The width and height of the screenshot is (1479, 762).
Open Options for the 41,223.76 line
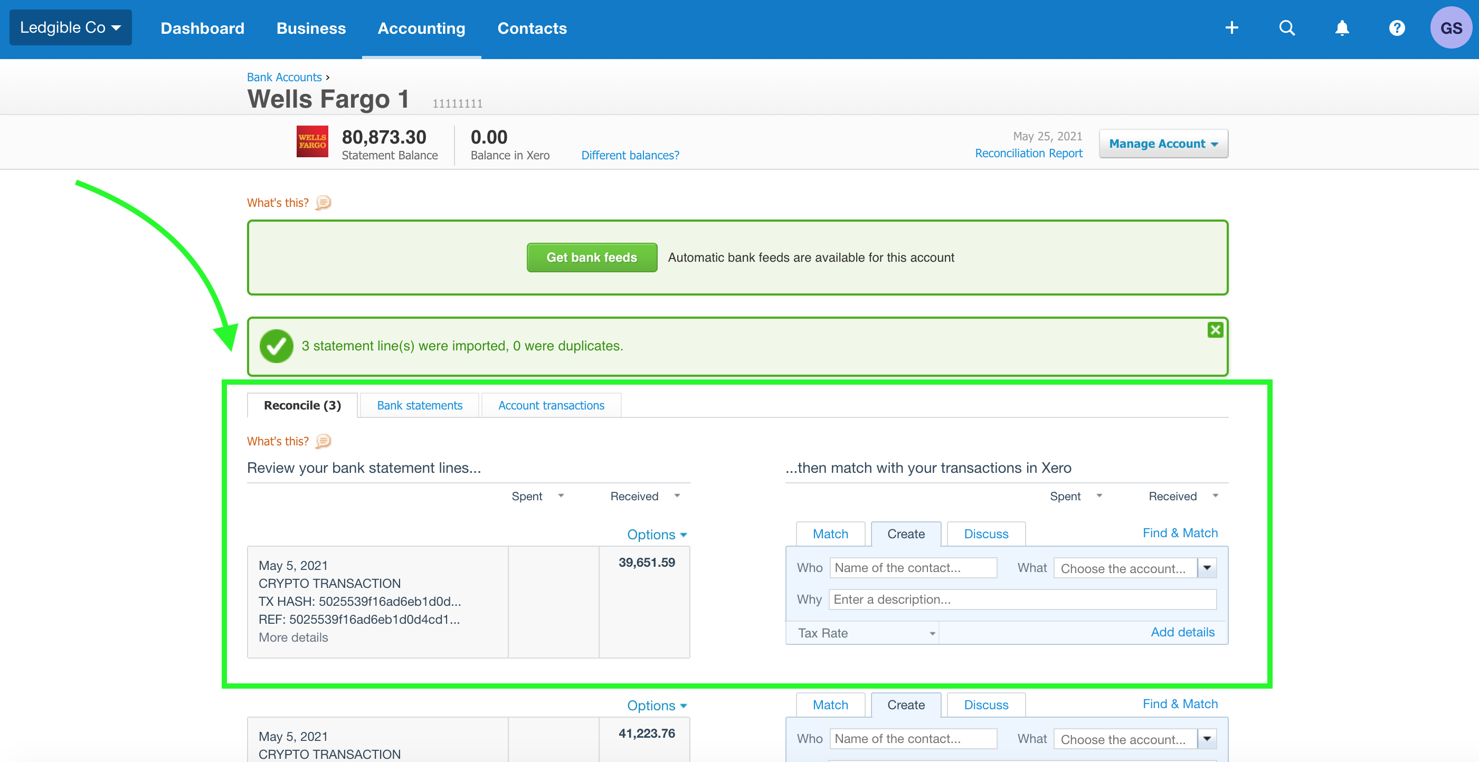(657, 705)
